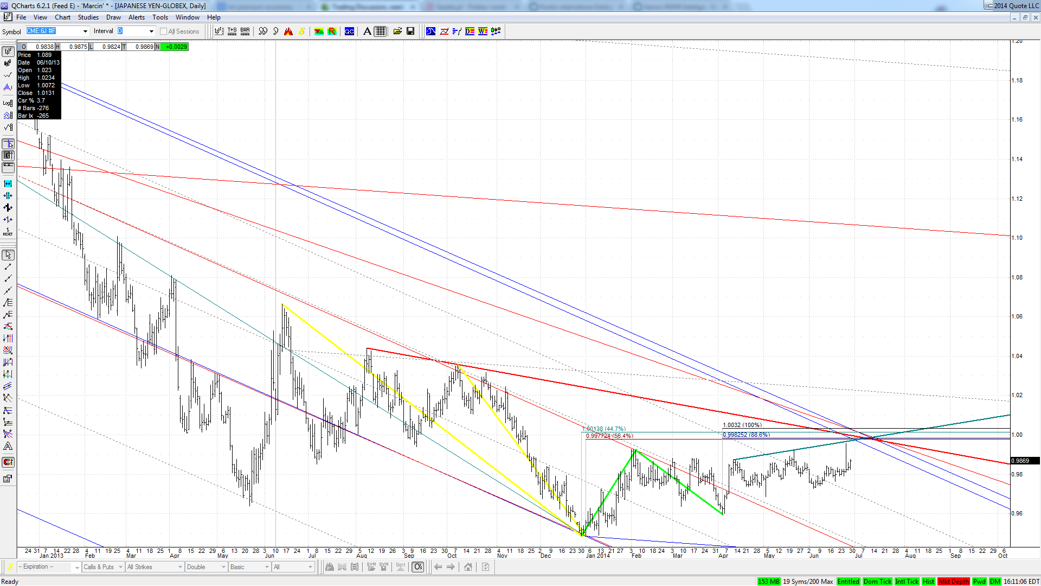The width and height of the screenshot is (1041, 586).
Task: Expand the Symbol combo box
Action: (85, 31)
